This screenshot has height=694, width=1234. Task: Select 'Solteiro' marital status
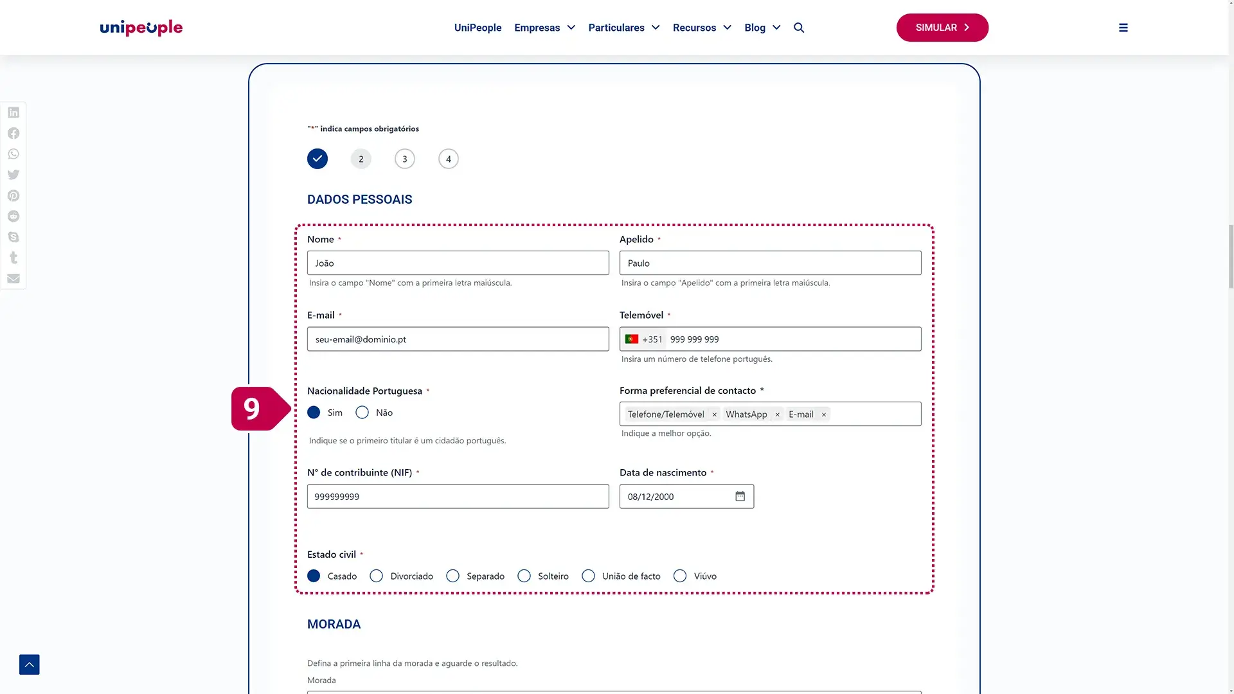tap(524, 576)
